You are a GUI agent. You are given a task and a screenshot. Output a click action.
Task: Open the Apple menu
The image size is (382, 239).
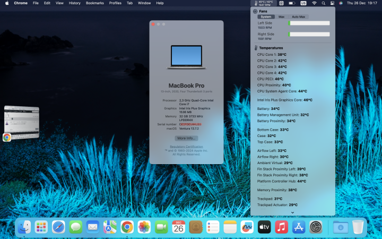(7, 3)
